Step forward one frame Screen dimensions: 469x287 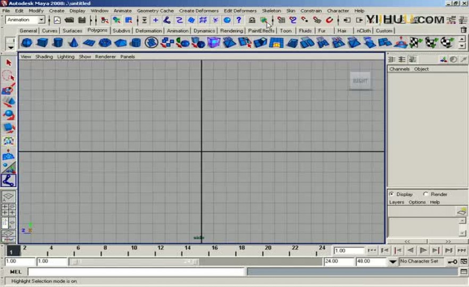tap(436, 250)
